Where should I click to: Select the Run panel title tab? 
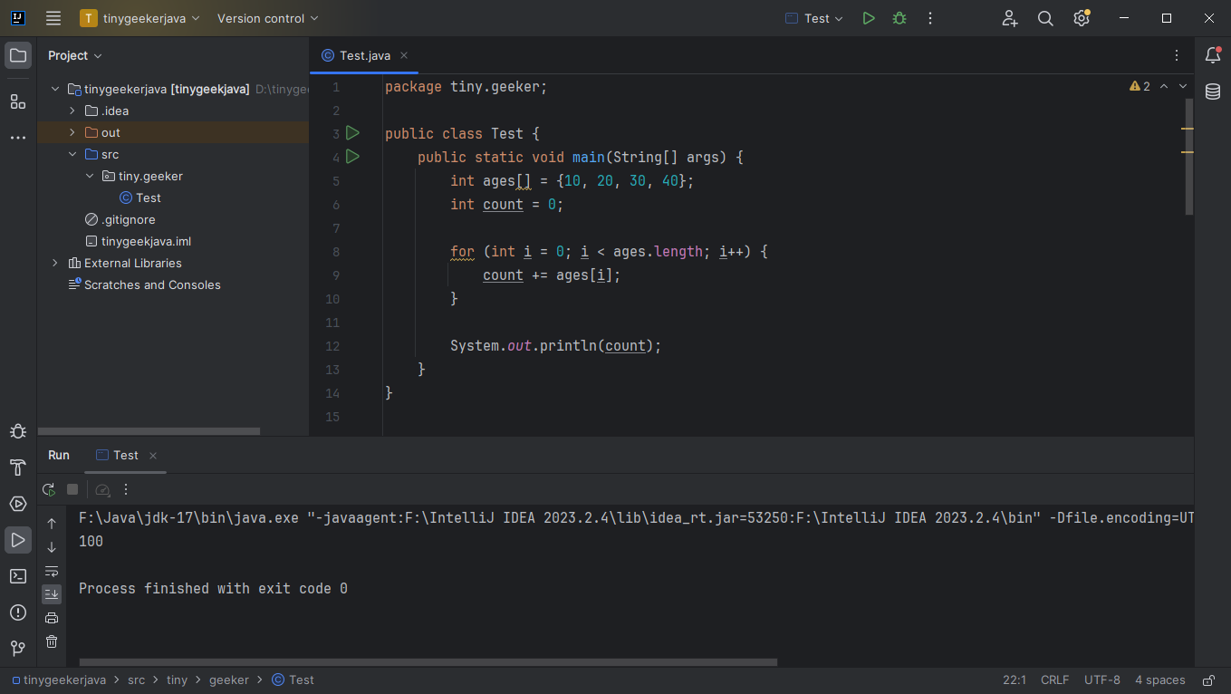pyautogui.click(x=59, y=455)
